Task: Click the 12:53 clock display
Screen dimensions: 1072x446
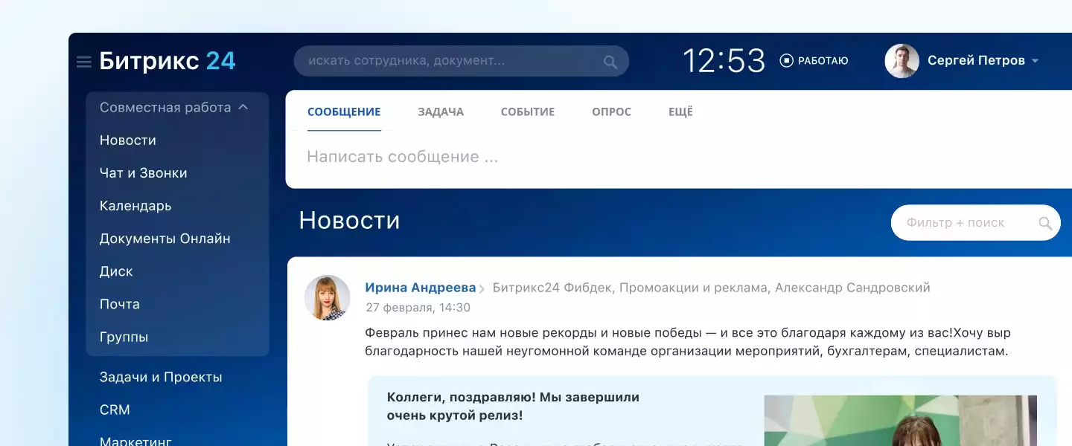Action: coord(724,61)
